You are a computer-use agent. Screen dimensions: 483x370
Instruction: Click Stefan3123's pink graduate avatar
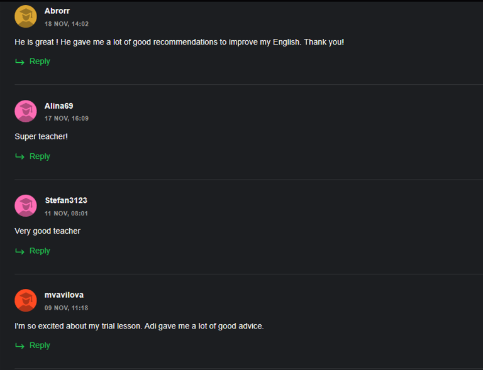(x=26, y=206)
